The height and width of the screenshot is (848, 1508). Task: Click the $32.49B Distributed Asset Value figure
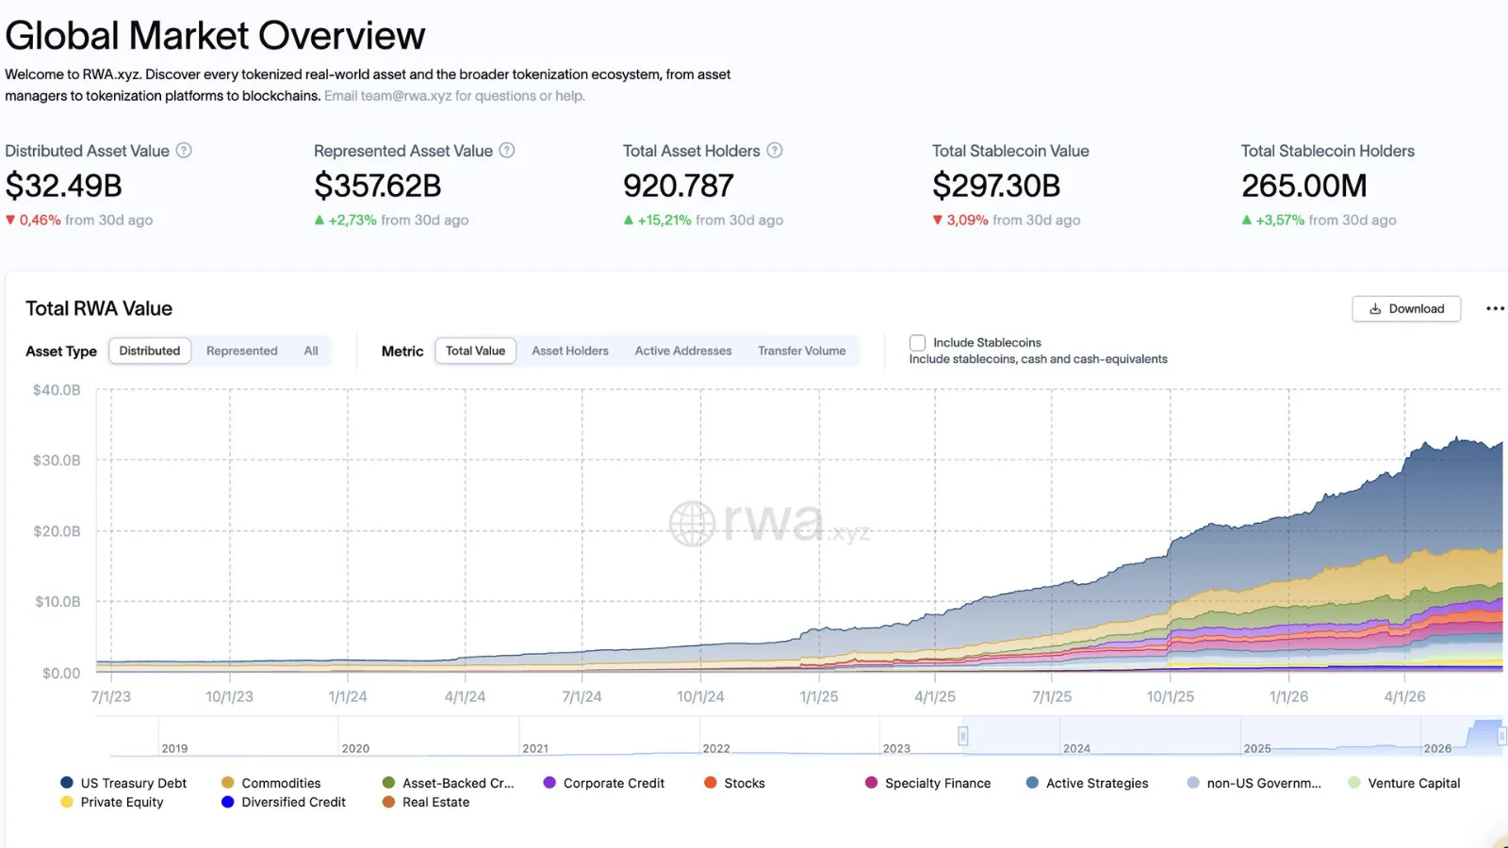click(x=64, y=186)
